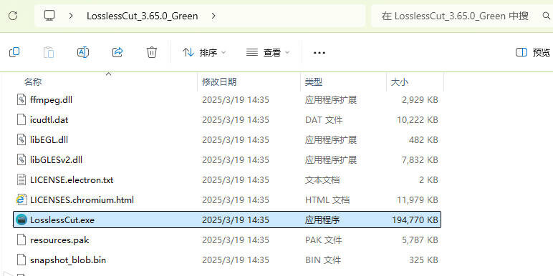Click the 2 KB size value
The height and width of the screenshot is (276, 553).
click(428, 180)
